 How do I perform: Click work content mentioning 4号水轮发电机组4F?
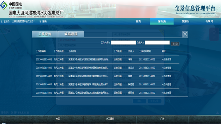pos(88,68)
